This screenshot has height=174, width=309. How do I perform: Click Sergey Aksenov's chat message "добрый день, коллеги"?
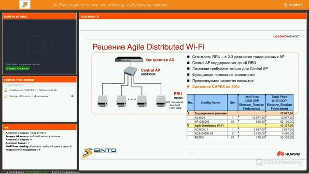33,136
